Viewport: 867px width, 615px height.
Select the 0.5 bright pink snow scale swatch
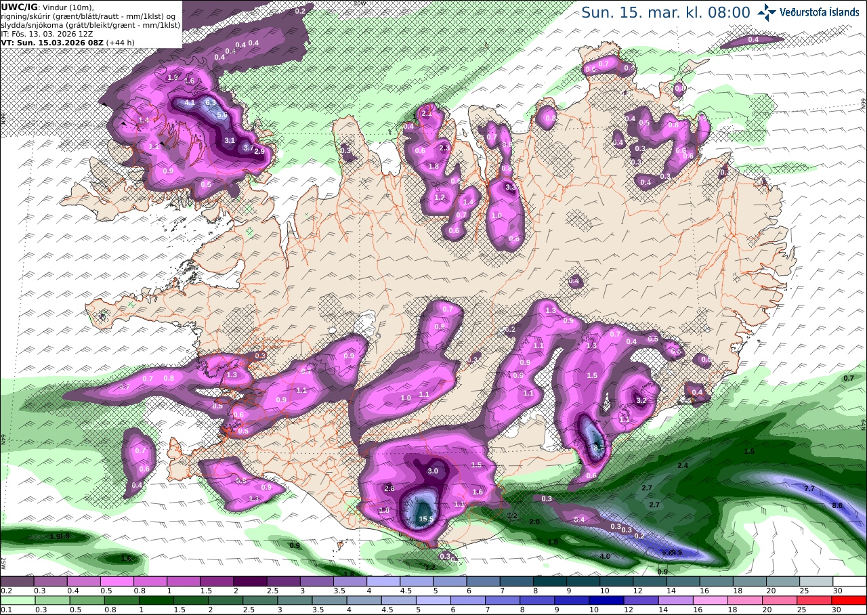pyautogui.click(x=117, y=581)
